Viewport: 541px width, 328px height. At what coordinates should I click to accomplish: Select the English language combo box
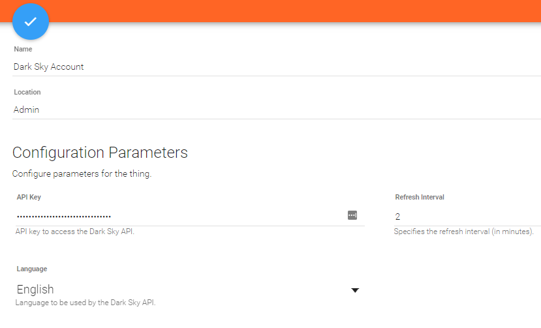pyautogui.click(x=183, y=290)
